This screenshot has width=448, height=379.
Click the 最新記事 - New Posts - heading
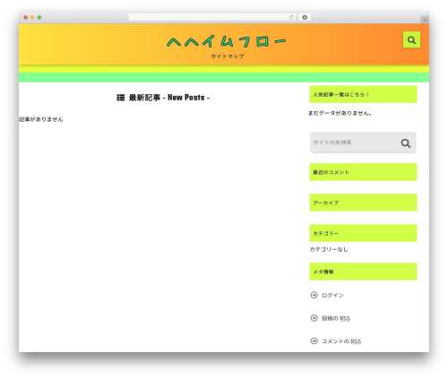click(169, 98)
